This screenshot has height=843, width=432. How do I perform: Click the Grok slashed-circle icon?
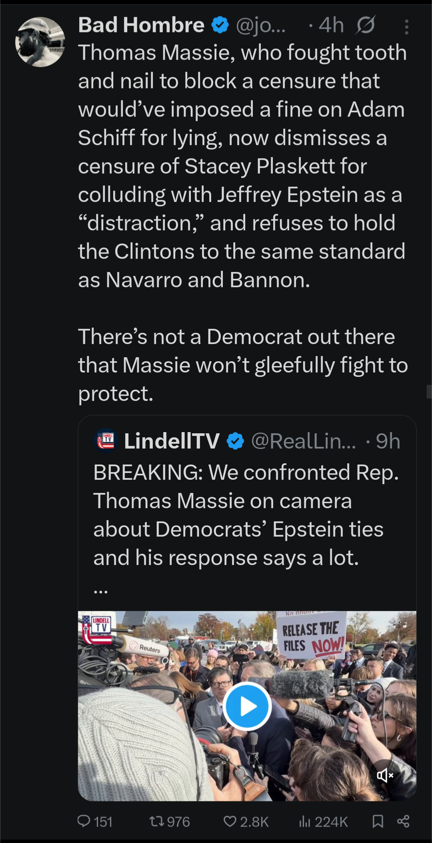[x=365, y=25]
